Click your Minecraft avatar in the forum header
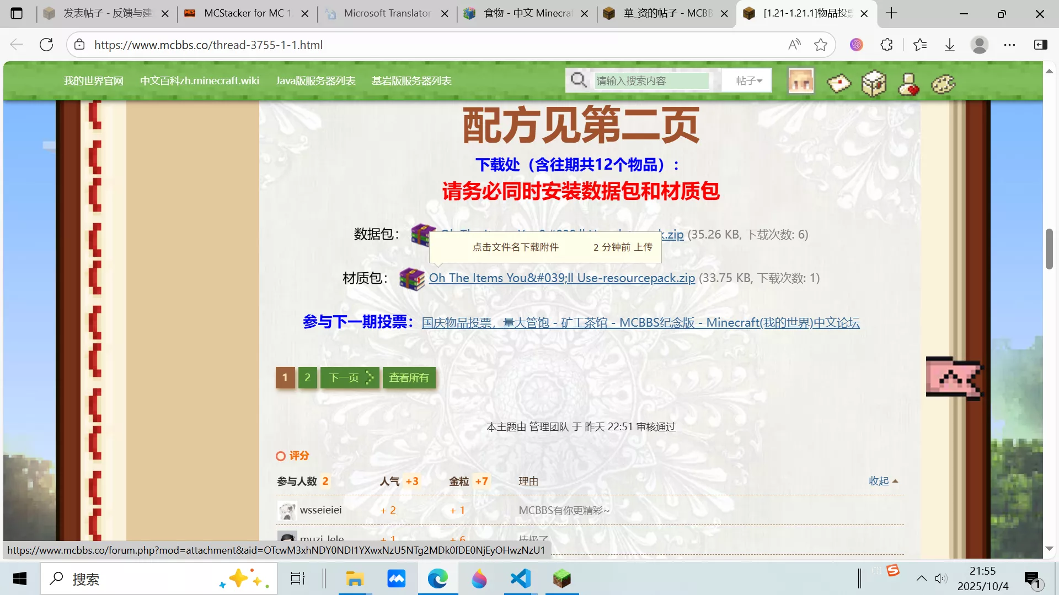Viewport: 1059px width, 595px height. click(x=800, y=80)
